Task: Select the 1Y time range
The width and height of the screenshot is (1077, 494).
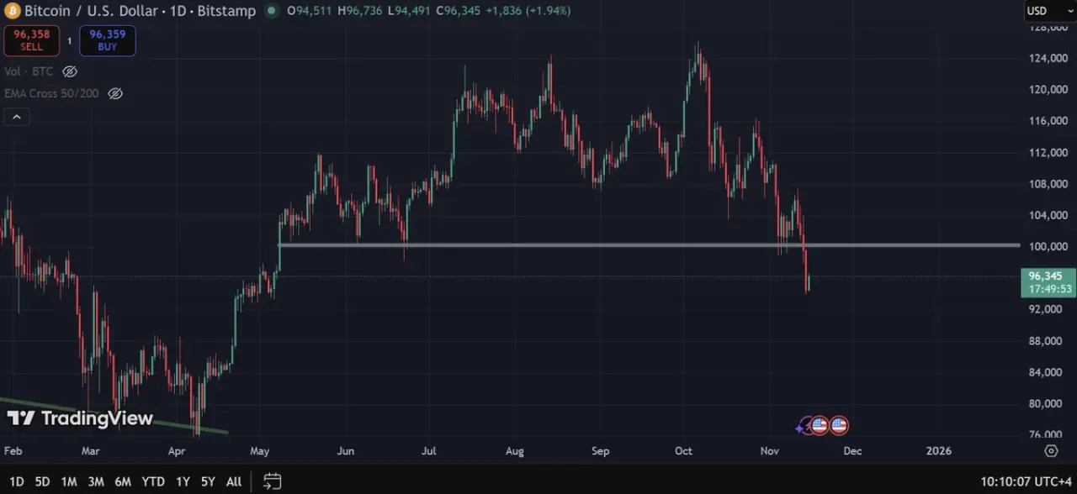Action: pos(183,481)
